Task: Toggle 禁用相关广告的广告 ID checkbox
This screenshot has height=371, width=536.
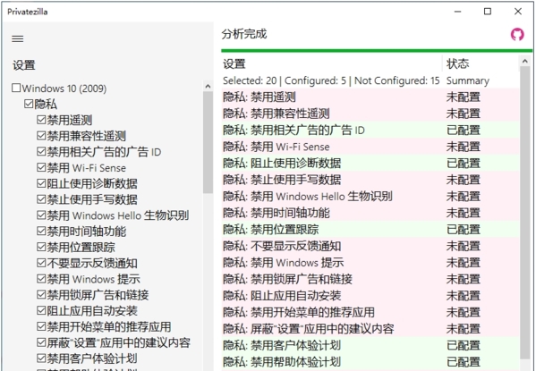Action: (41, 151)
